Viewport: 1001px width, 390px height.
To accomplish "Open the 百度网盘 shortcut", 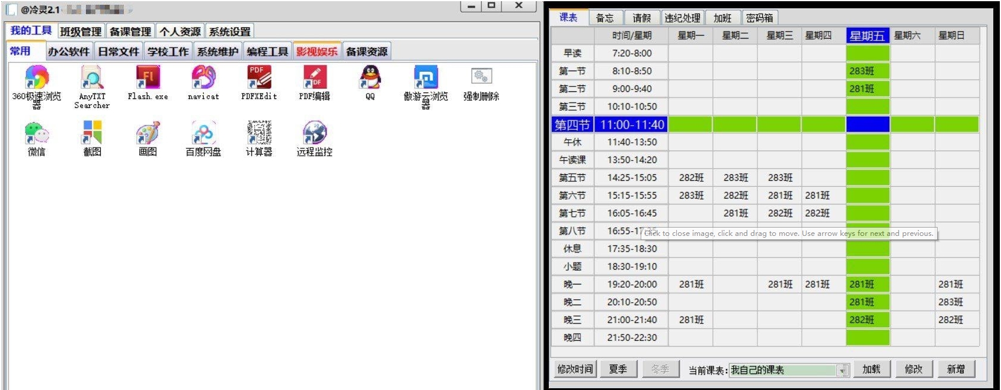I will [x=203, y=139].
